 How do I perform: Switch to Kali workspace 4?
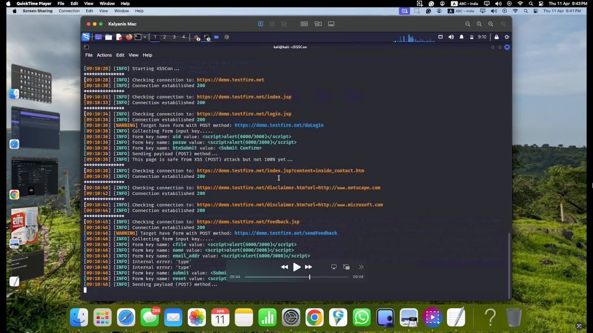(183, 37)
